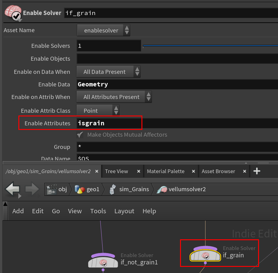278x273 pixels.
Task: Click the Group input field
Action: tap(177, 147)
